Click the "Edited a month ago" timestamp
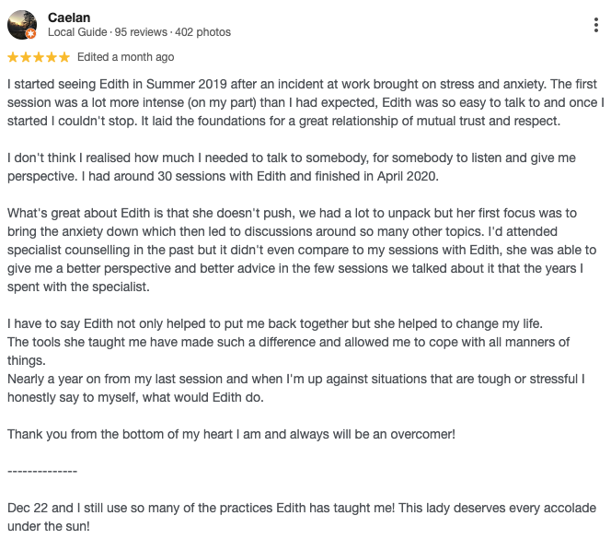This screenshot has width=611, height=539. 125,57
